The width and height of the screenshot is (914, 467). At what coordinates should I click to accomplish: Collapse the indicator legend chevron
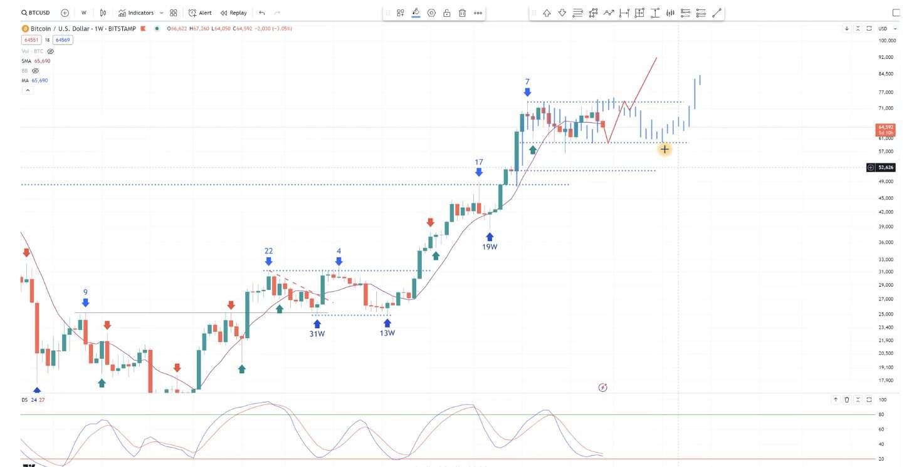[x=28, y=90]
